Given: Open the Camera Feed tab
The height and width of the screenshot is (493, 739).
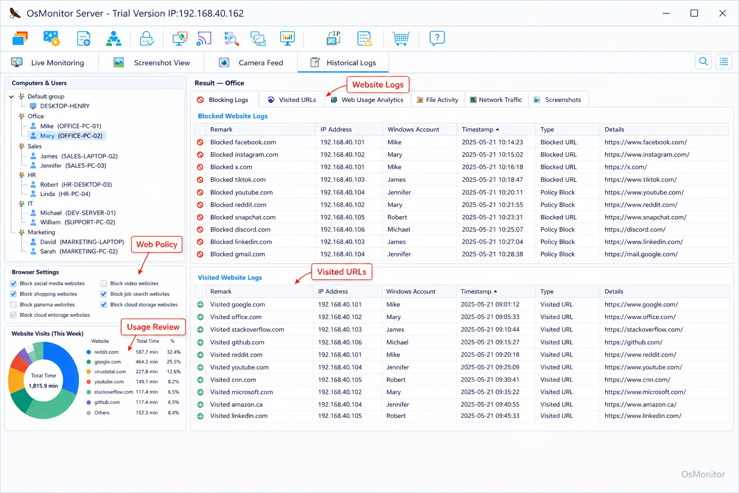Looking at the screenshot, I should click(251, 63).
